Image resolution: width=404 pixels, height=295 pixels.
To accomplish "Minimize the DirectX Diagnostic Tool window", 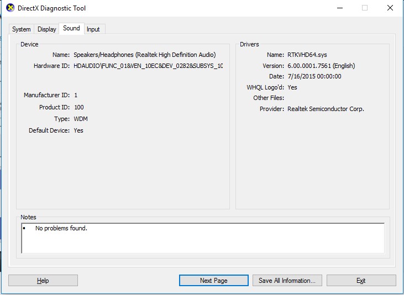I will [340, 8].
